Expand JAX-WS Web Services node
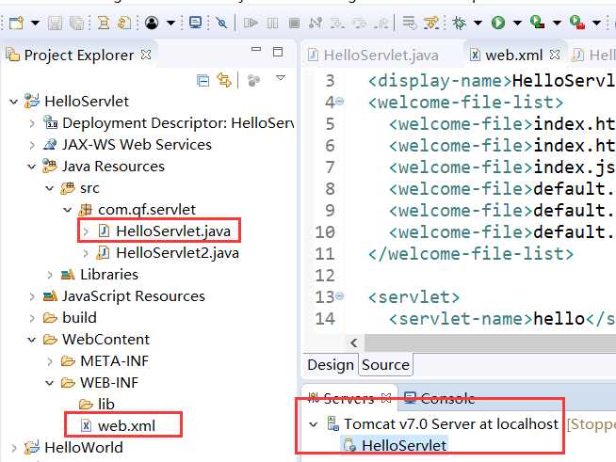The width and height of the screenshot is (616, 462). coord(32,145)
